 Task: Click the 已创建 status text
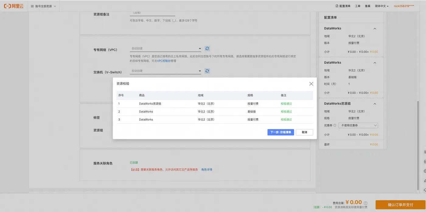(134, 163)
